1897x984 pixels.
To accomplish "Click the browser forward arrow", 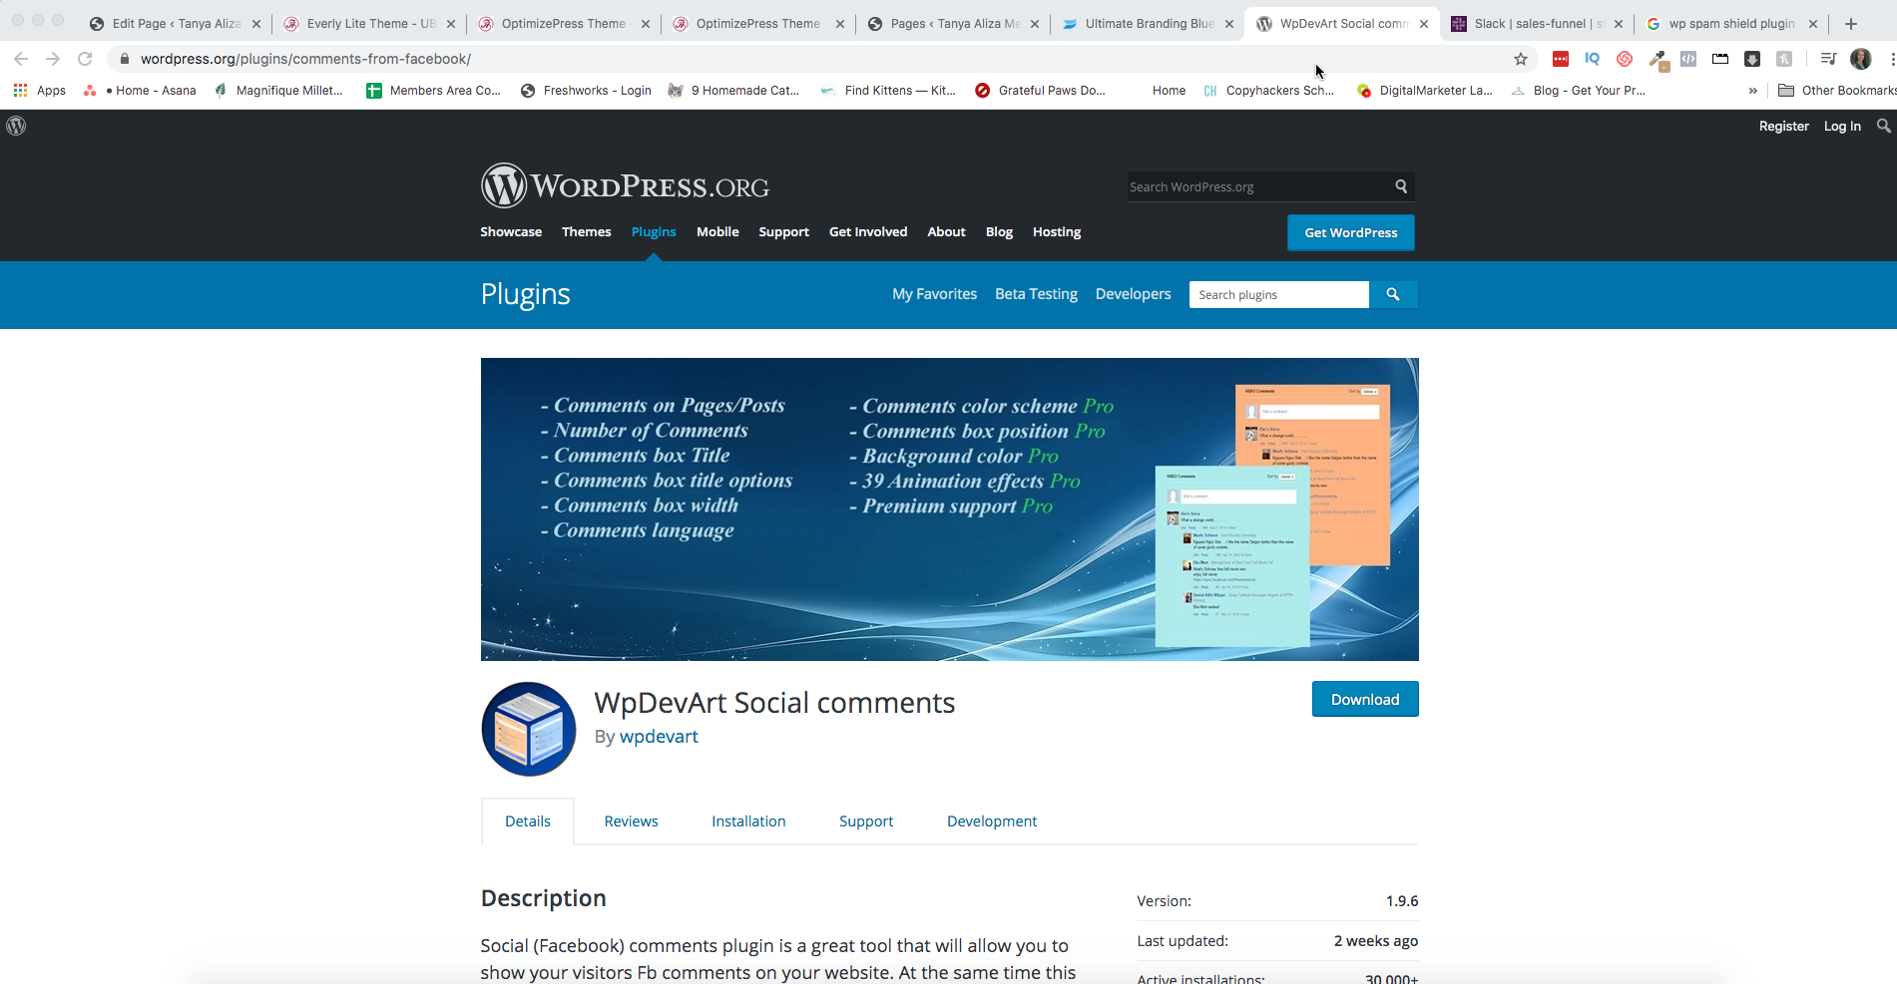I will click(x=53, y=59).
